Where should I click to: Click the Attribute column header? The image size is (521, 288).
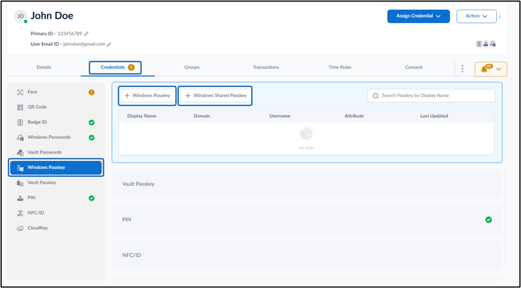(354, 116)
